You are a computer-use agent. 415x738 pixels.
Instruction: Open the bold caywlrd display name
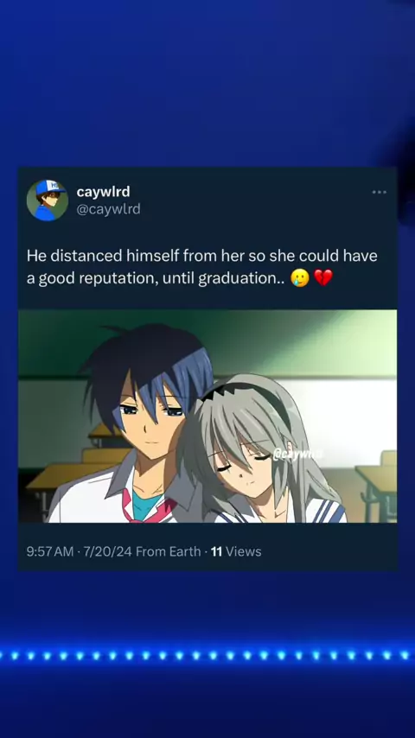(x=103, y=192)
